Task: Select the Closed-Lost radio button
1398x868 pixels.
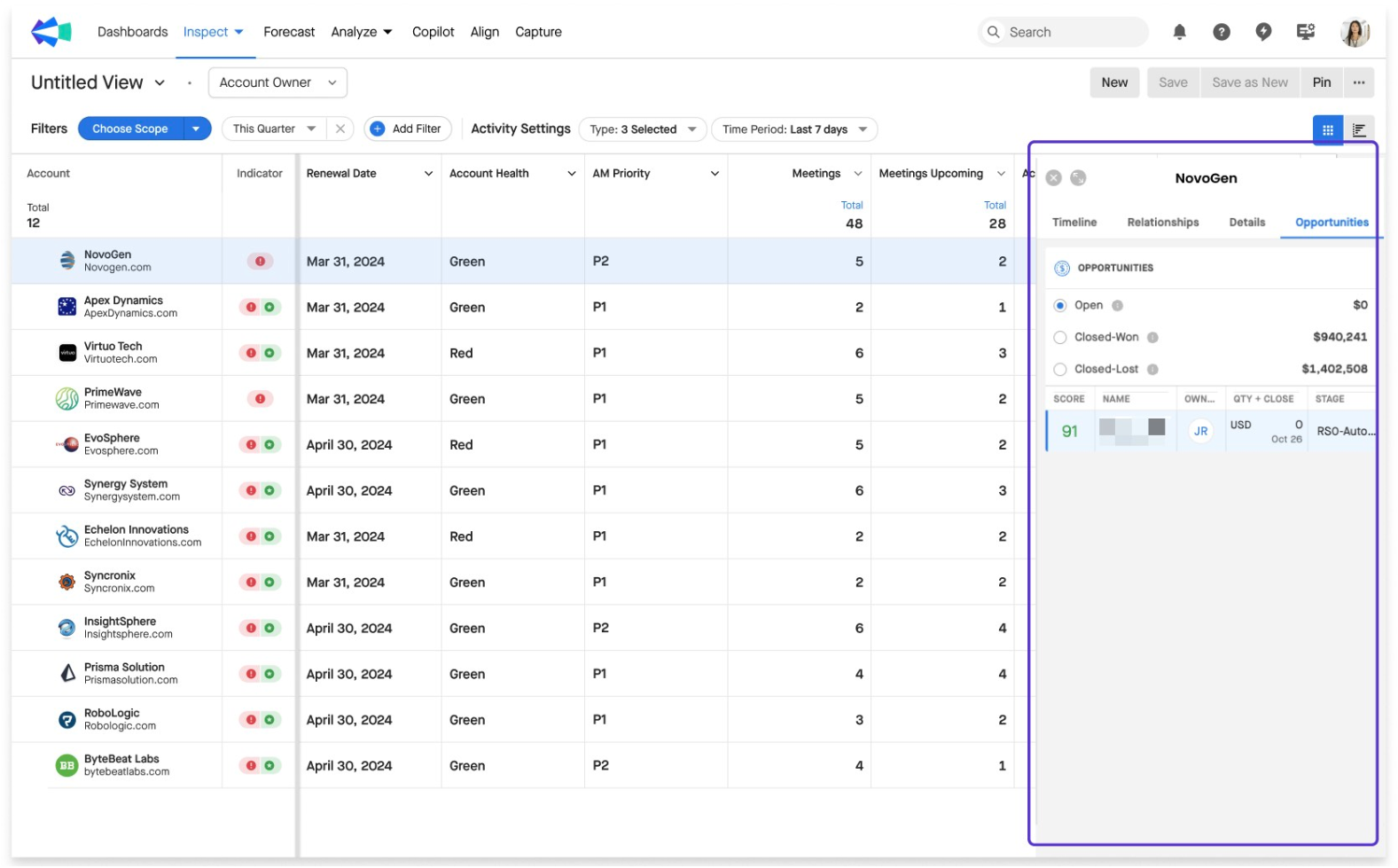Action: (1059, 370)
